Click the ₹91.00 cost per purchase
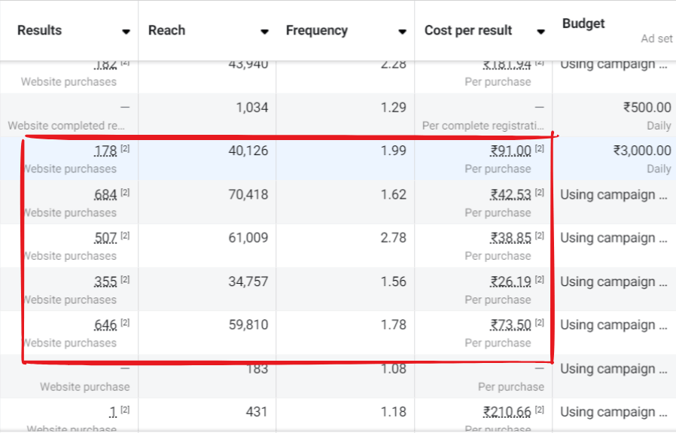This screenshot has width=676, height=433. (510, 151)
